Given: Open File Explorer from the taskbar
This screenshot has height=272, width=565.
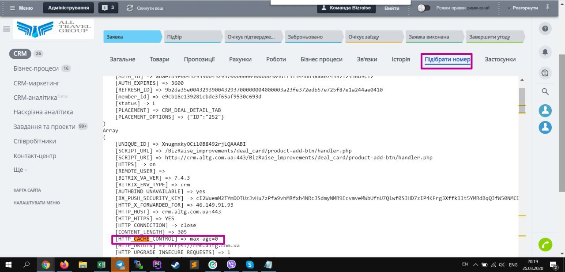Looking at the screenshot, I should pyautogui.click(x=83, y=264).
